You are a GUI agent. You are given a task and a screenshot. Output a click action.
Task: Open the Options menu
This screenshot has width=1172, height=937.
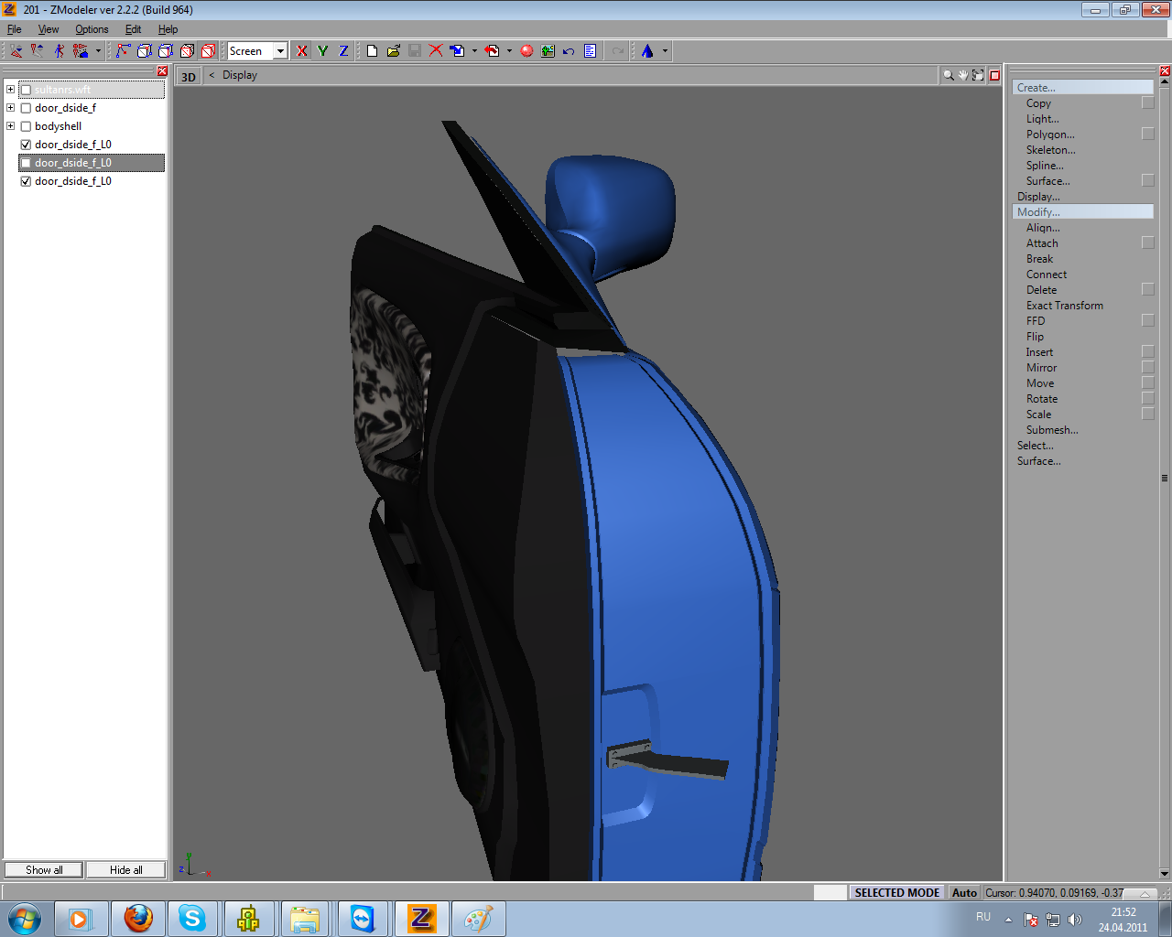tap(92, 29)
